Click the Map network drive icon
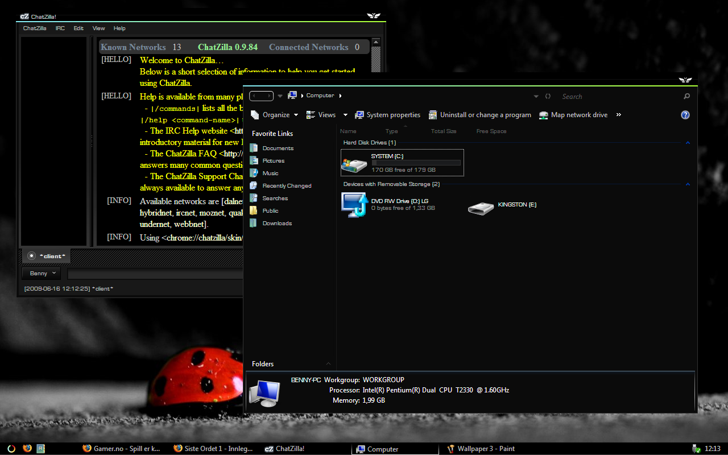This screenshot has height=455, width=728. (x=544, y=115)
